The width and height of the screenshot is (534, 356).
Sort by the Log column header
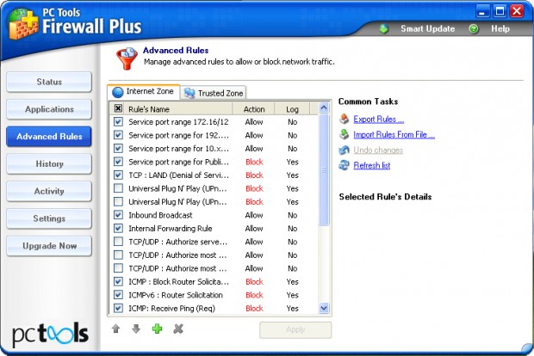pyautogui.click(x=292, y=109)
